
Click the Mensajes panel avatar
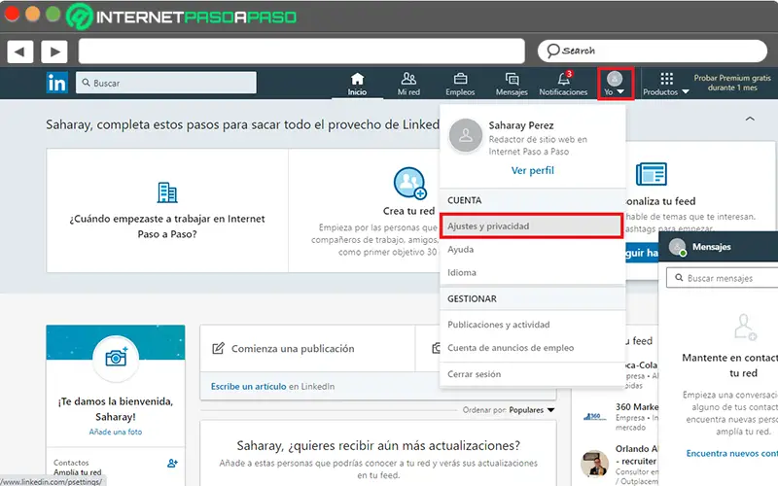(x=677, y=247)
